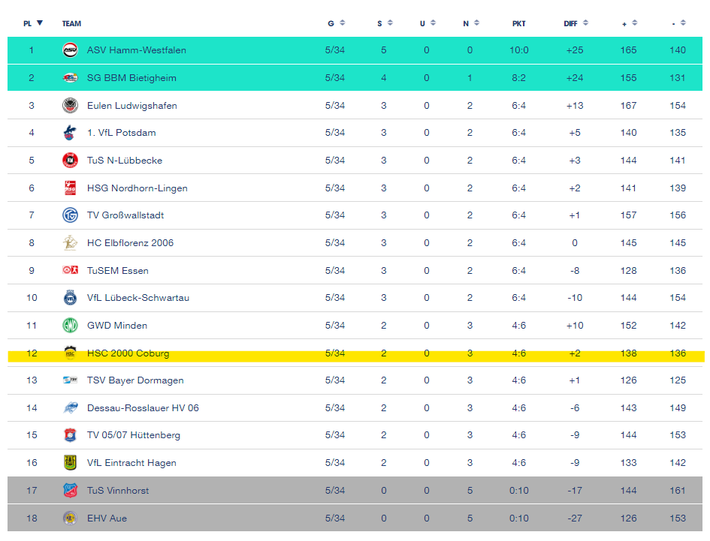Click the ASV Hamm-Westfalen team logo

pyautogui.click(x=70, y=50)
